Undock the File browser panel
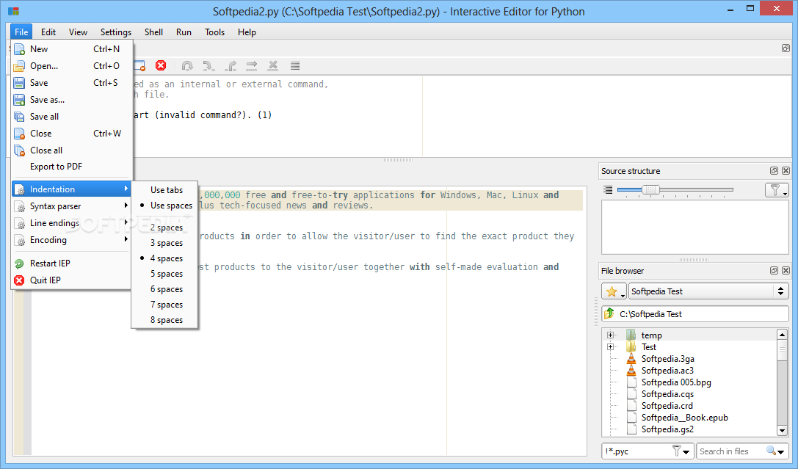 click(x=774, y=271)
